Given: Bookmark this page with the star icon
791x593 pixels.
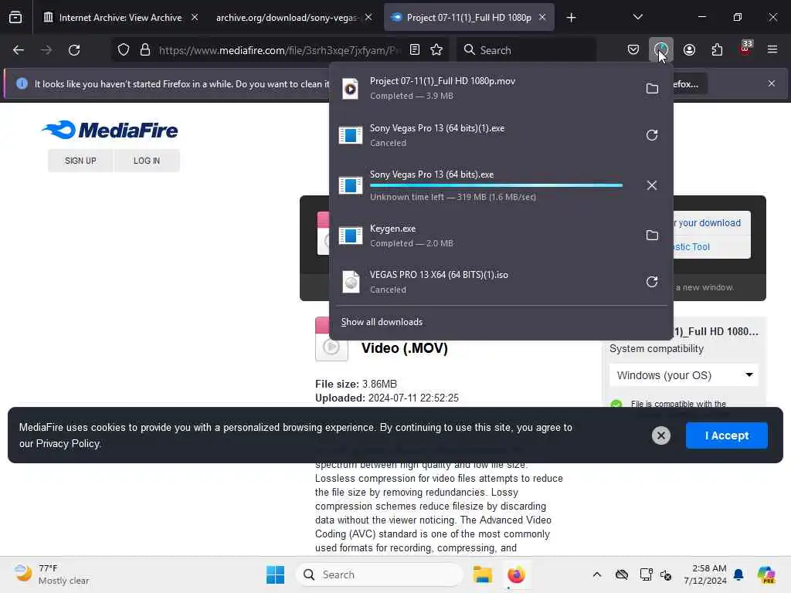Looking at the screenshot, I should pos(436,50).
